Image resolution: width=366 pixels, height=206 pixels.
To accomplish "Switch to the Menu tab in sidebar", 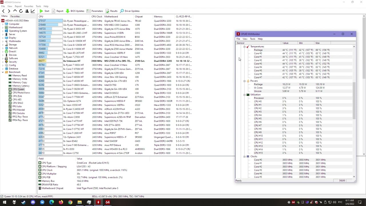I will click(x=4, y=16).
